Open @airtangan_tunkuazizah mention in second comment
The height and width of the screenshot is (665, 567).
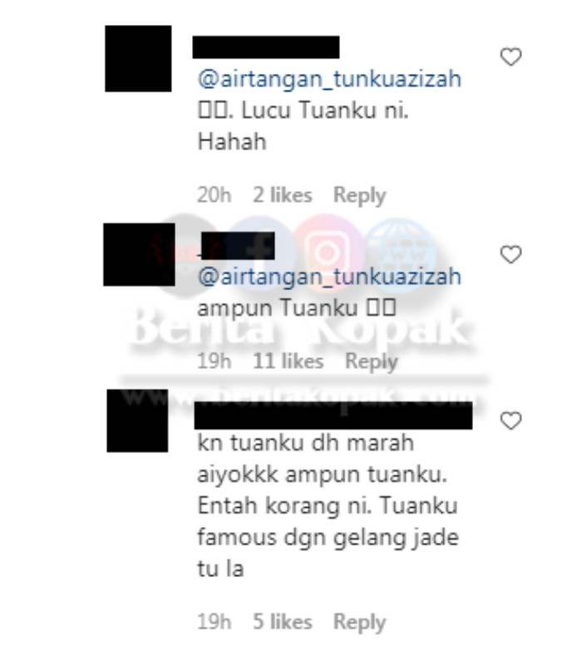tap(329, 277)
